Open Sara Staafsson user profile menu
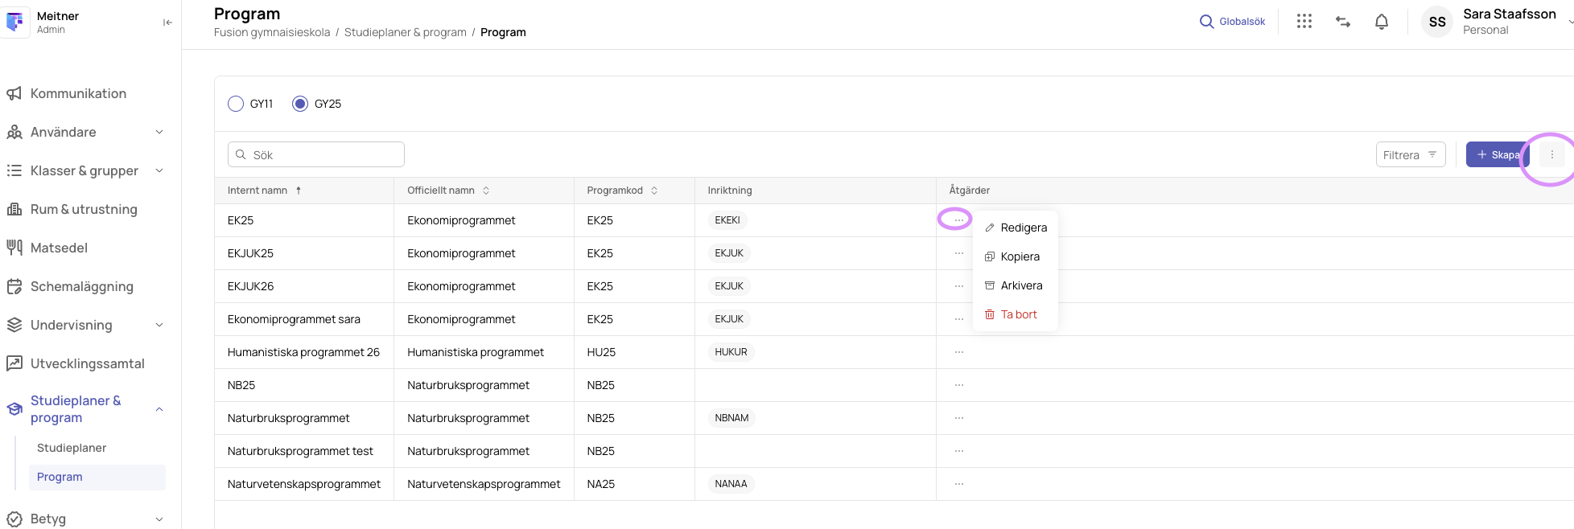Image resolution: width=1574 pixels, height=529 pixels. 1509,22
